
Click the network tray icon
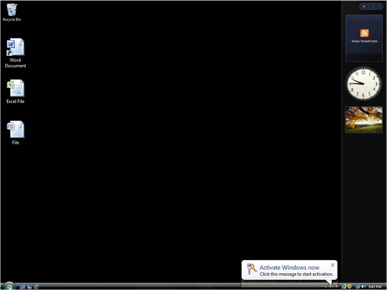pos(358,286)
